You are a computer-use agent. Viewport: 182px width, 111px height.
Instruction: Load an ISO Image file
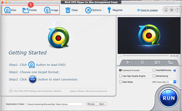47,10
